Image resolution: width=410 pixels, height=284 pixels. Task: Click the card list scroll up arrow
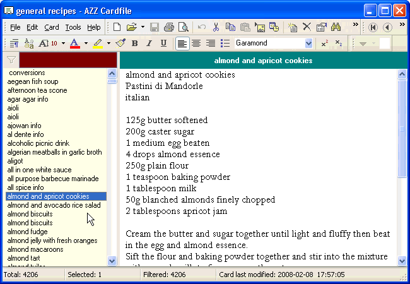point(112,73)
